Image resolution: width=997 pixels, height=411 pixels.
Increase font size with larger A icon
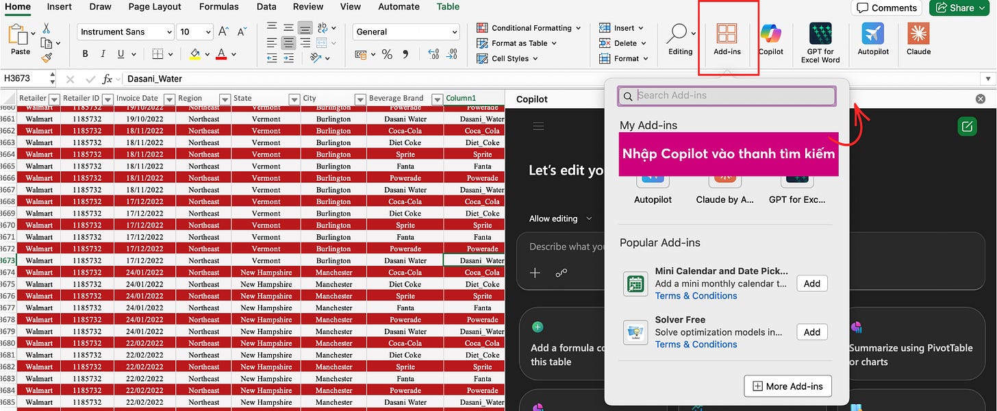[223, 32]
